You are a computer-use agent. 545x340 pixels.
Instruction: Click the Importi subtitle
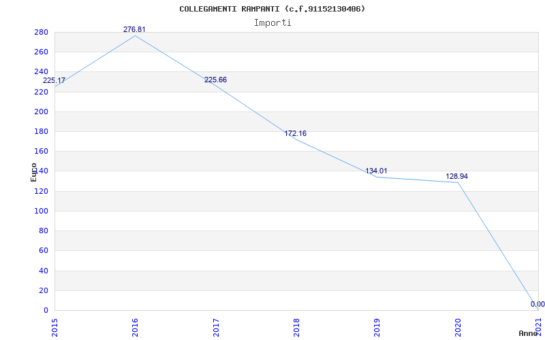coord(272,23)
